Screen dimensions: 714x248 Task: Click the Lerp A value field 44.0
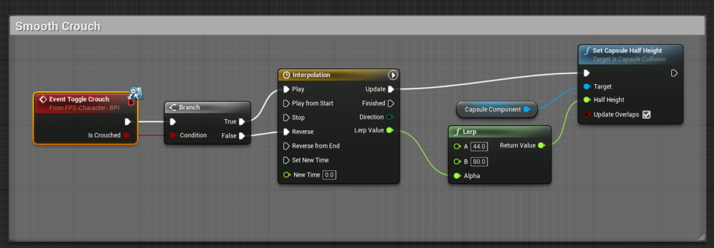click(x=479, y=146)
